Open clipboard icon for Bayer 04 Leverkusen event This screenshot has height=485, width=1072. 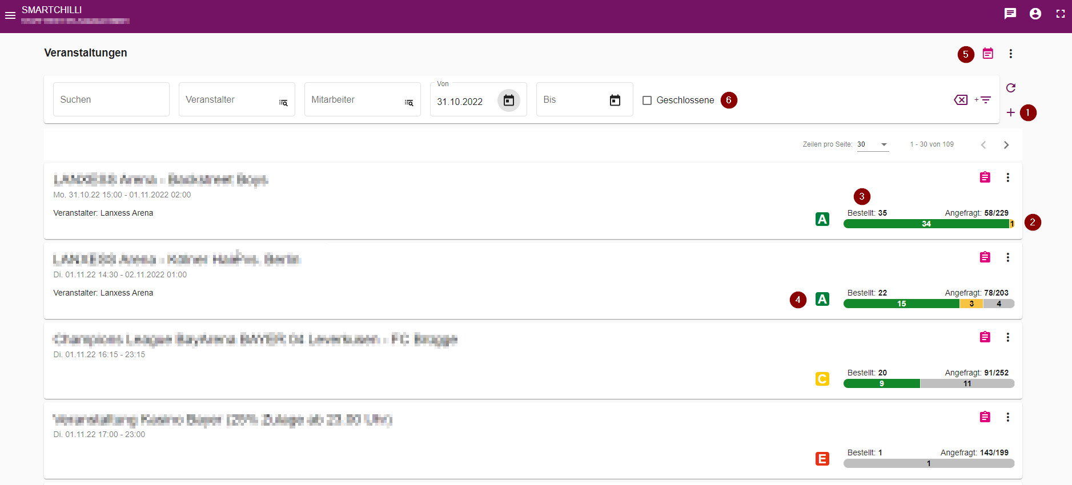985,337
